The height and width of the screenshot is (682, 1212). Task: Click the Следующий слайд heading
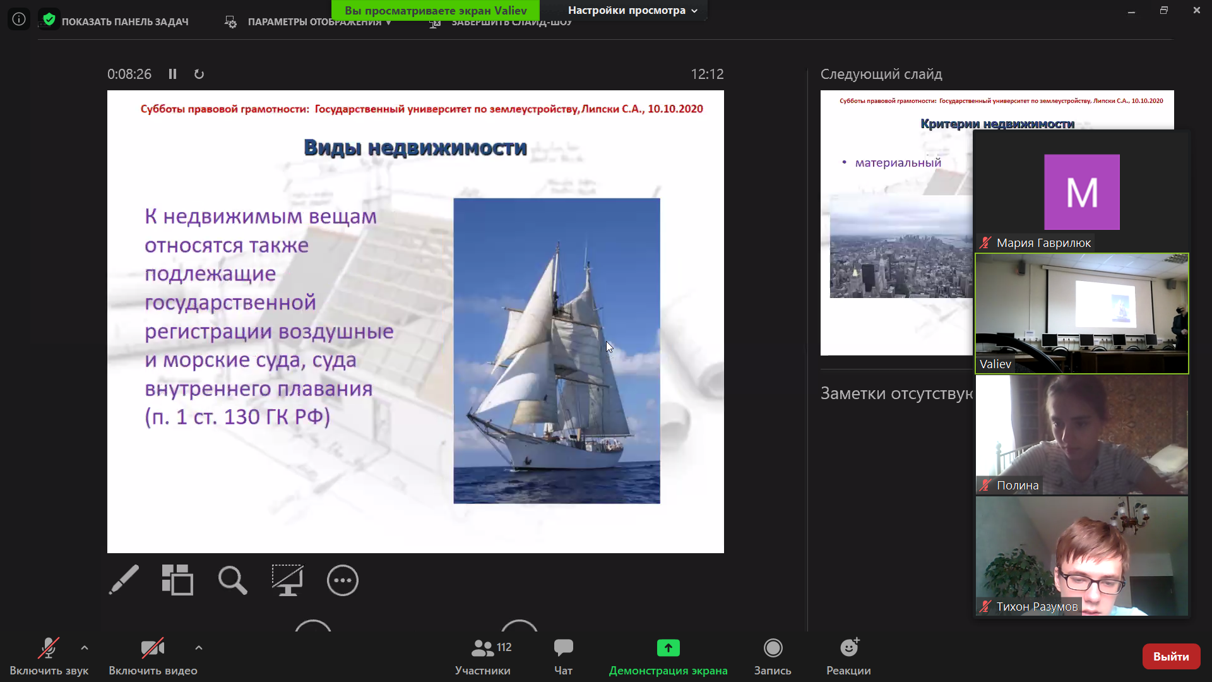point(881,74)
